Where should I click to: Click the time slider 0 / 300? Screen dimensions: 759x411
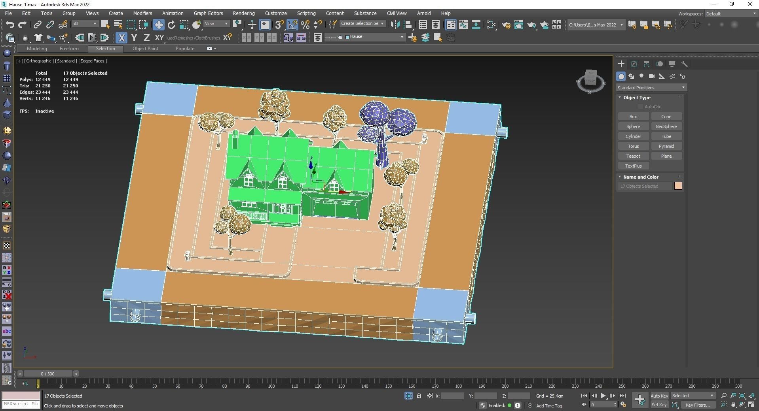pos(48,373)
